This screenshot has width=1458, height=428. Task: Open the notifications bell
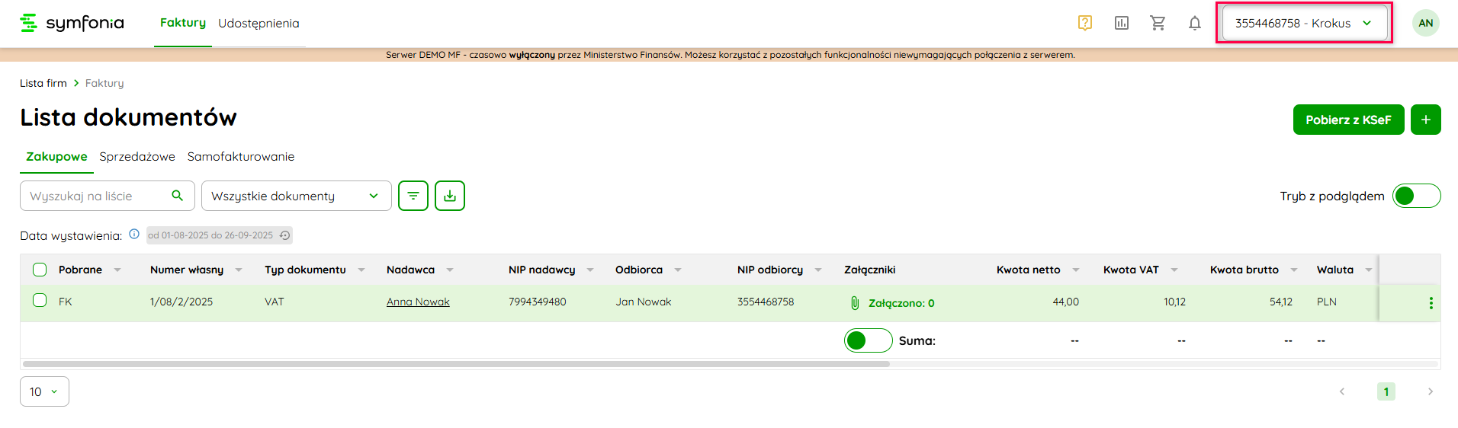pos(1194,23)
